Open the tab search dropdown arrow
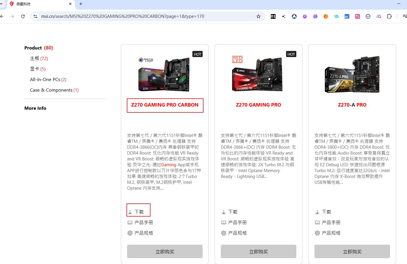Viewport: 407px width, 264px height. pyautogui.click(x=1, y=4)
